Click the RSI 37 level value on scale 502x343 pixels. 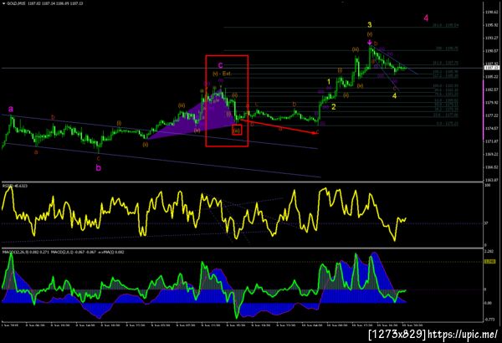[486, 223]
